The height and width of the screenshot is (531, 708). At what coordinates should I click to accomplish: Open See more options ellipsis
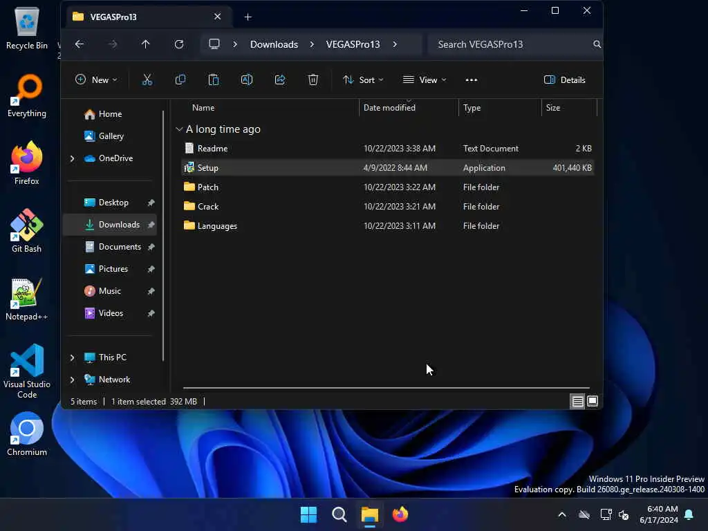pos(471,80)
